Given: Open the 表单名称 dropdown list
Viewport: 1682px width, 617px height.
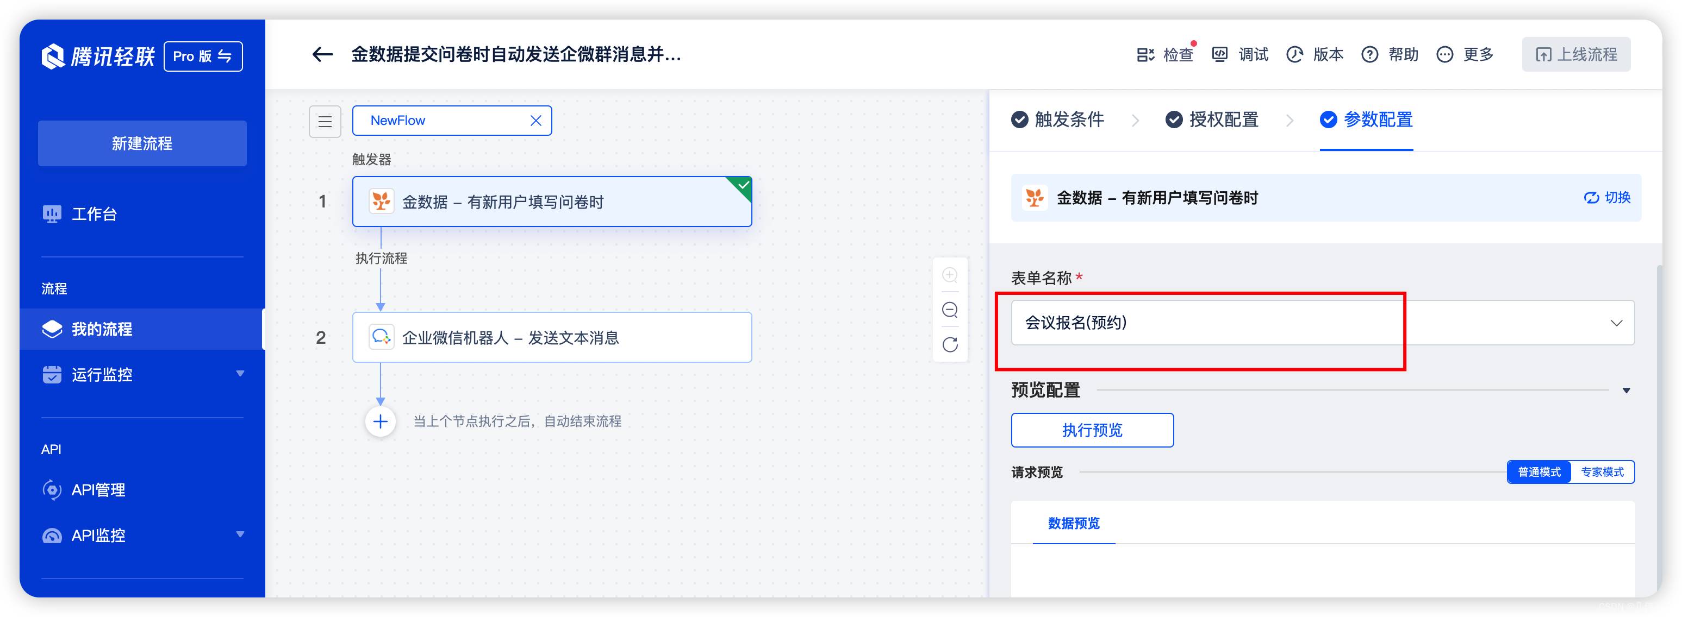Looking at the screenshot, I should pyautogui.click(x=1322, y=323).
